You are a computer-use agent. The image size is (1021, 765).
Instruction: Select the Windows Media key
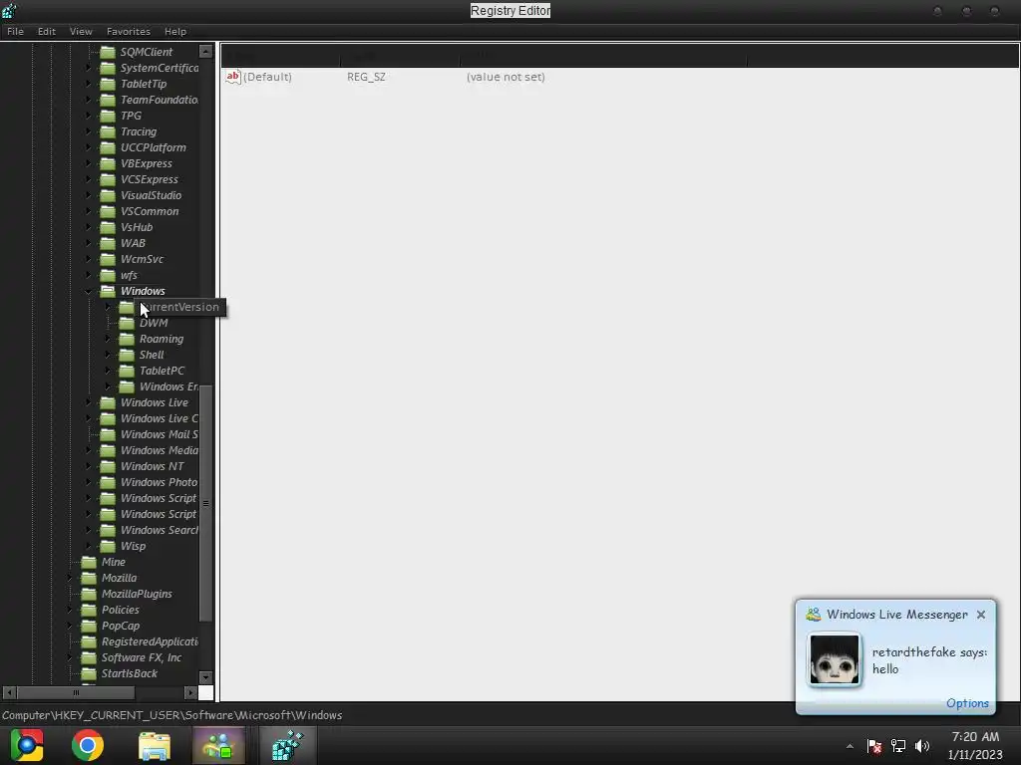[159, 451]
